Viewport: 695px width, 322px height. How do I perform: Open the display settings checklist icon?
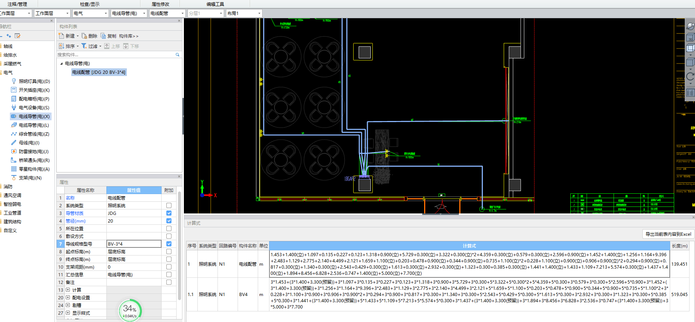pos(690,92)
